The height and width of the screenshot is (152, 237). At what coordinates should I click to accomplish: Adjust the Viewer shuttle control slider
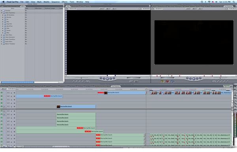click(82, 78)
